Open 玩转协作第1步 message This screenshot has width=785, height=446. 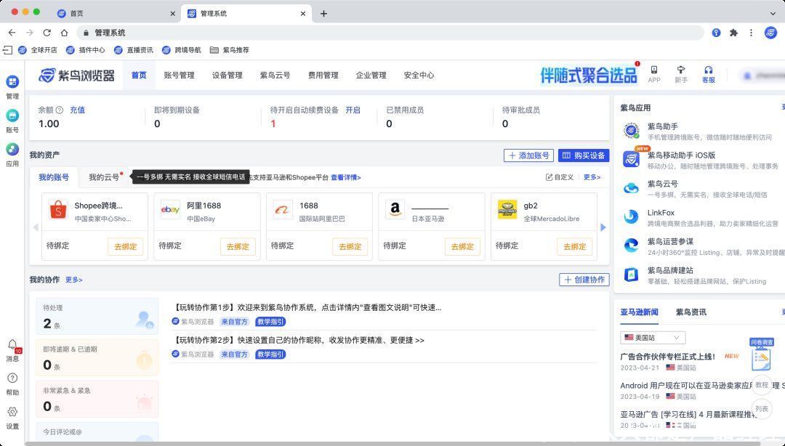(x=307, y=307)
